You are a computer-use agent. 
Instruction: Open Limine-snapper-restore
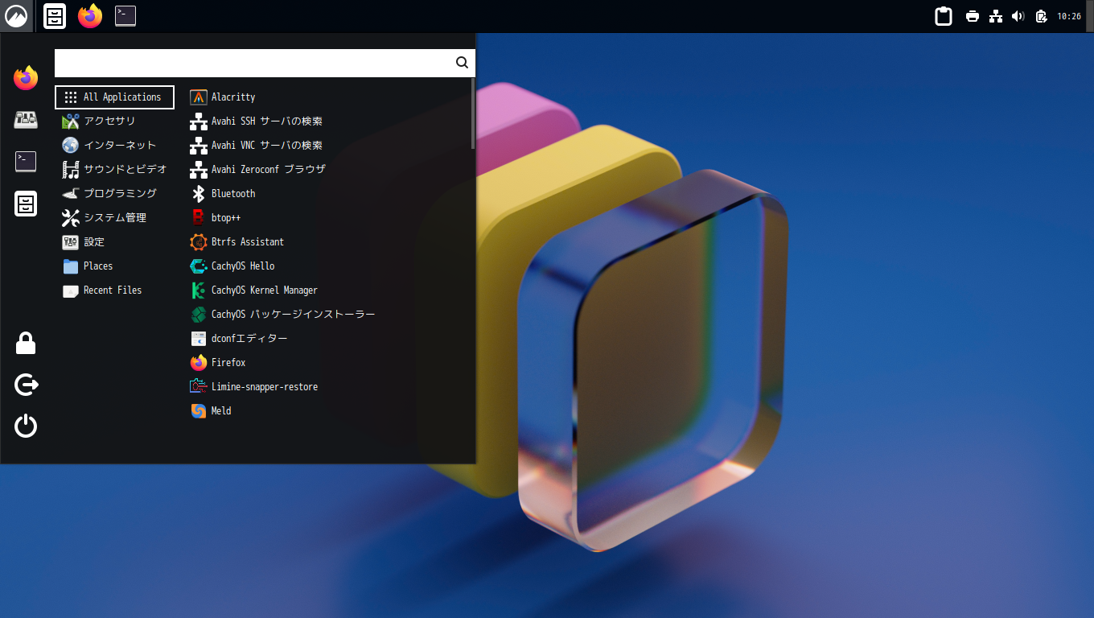pos(326,387)
